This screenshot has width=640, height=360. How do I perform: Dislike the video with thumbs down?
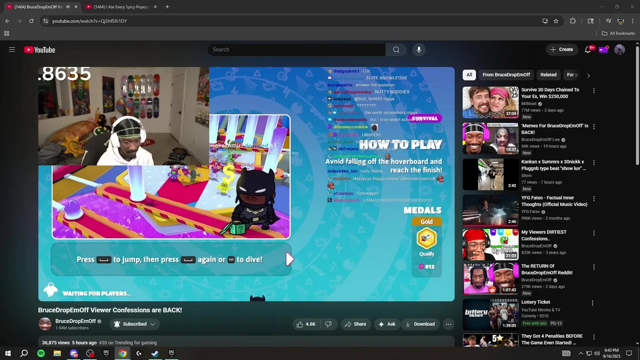tap(328, 324)
